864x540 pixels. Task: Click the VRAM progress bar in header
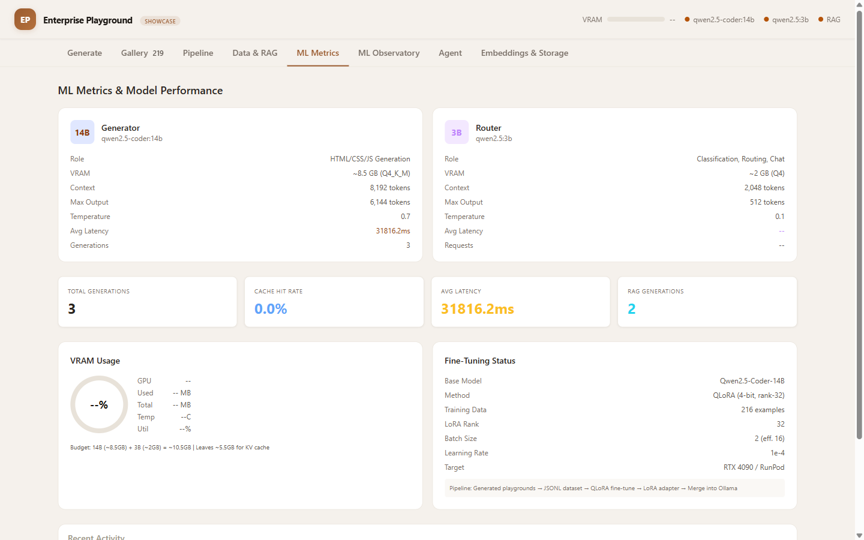(x=635, y=19)
